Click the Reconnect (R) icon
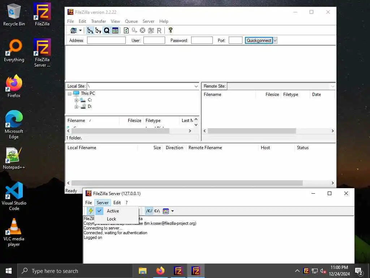 coord(159,30)
